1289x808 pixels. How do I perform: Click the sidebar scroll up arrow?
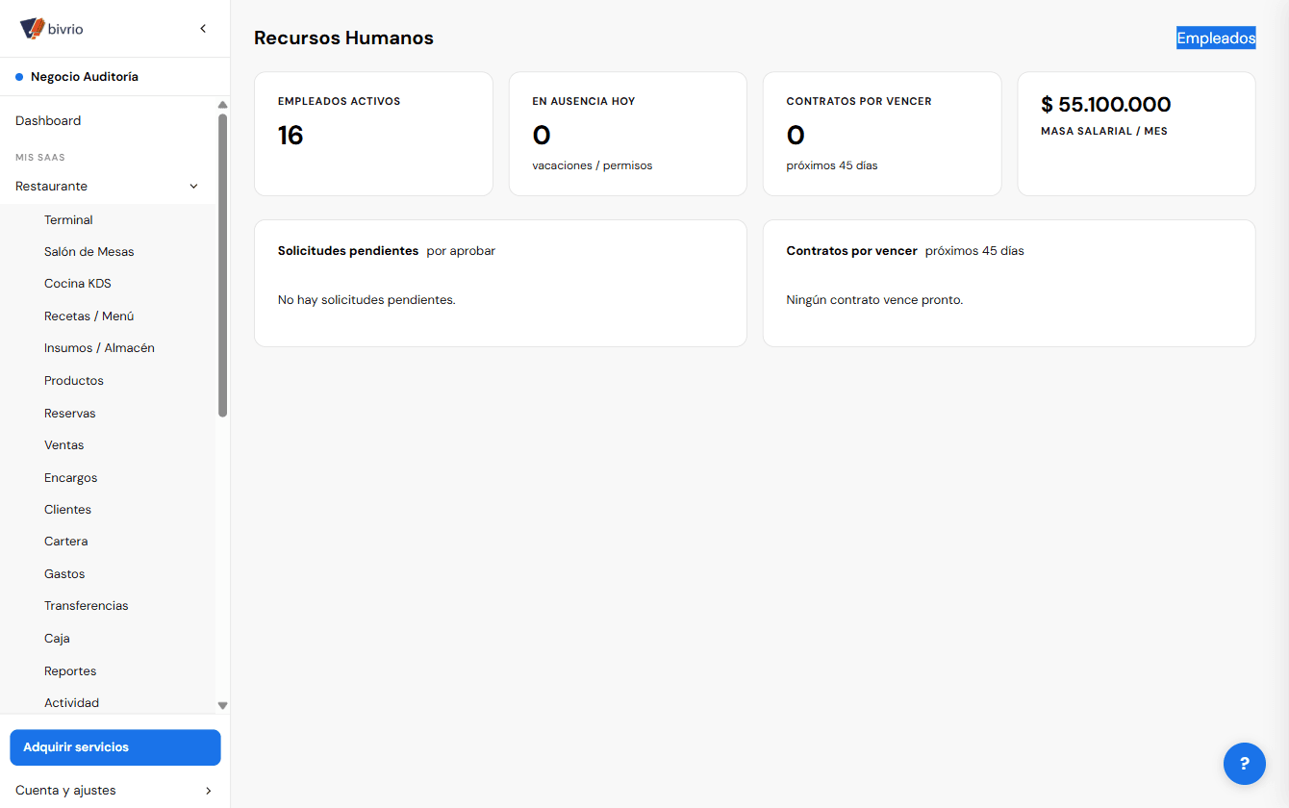(223, 105)
